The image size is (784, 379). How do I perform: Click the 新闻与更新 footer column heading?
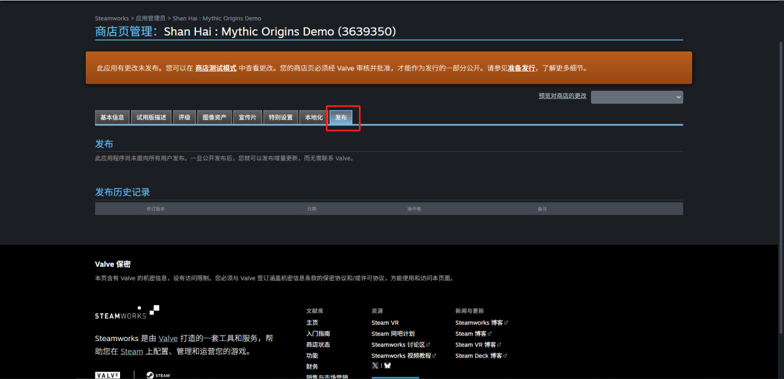(x=469, y=311)
